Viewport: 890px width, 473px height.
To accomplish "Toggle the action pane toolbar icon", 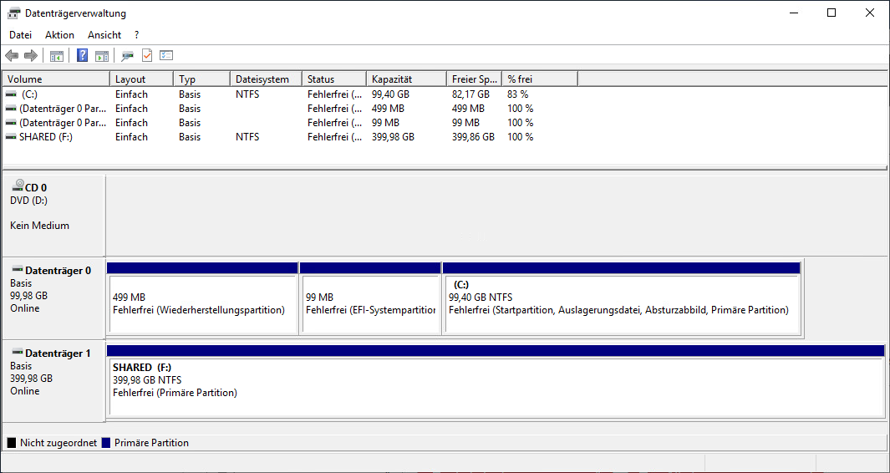I will pyautogui.click(x=102, y=56).
